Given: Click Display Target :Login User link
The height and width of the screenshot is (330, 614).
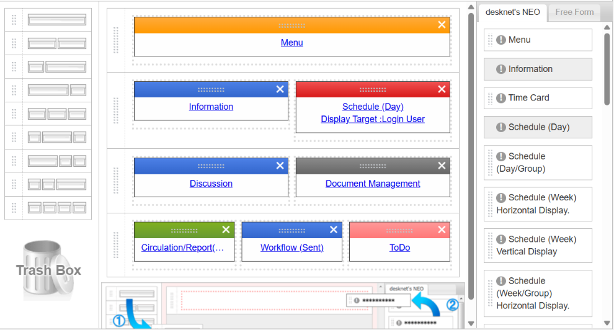Looking at the screenshot, I should point(373,119).
